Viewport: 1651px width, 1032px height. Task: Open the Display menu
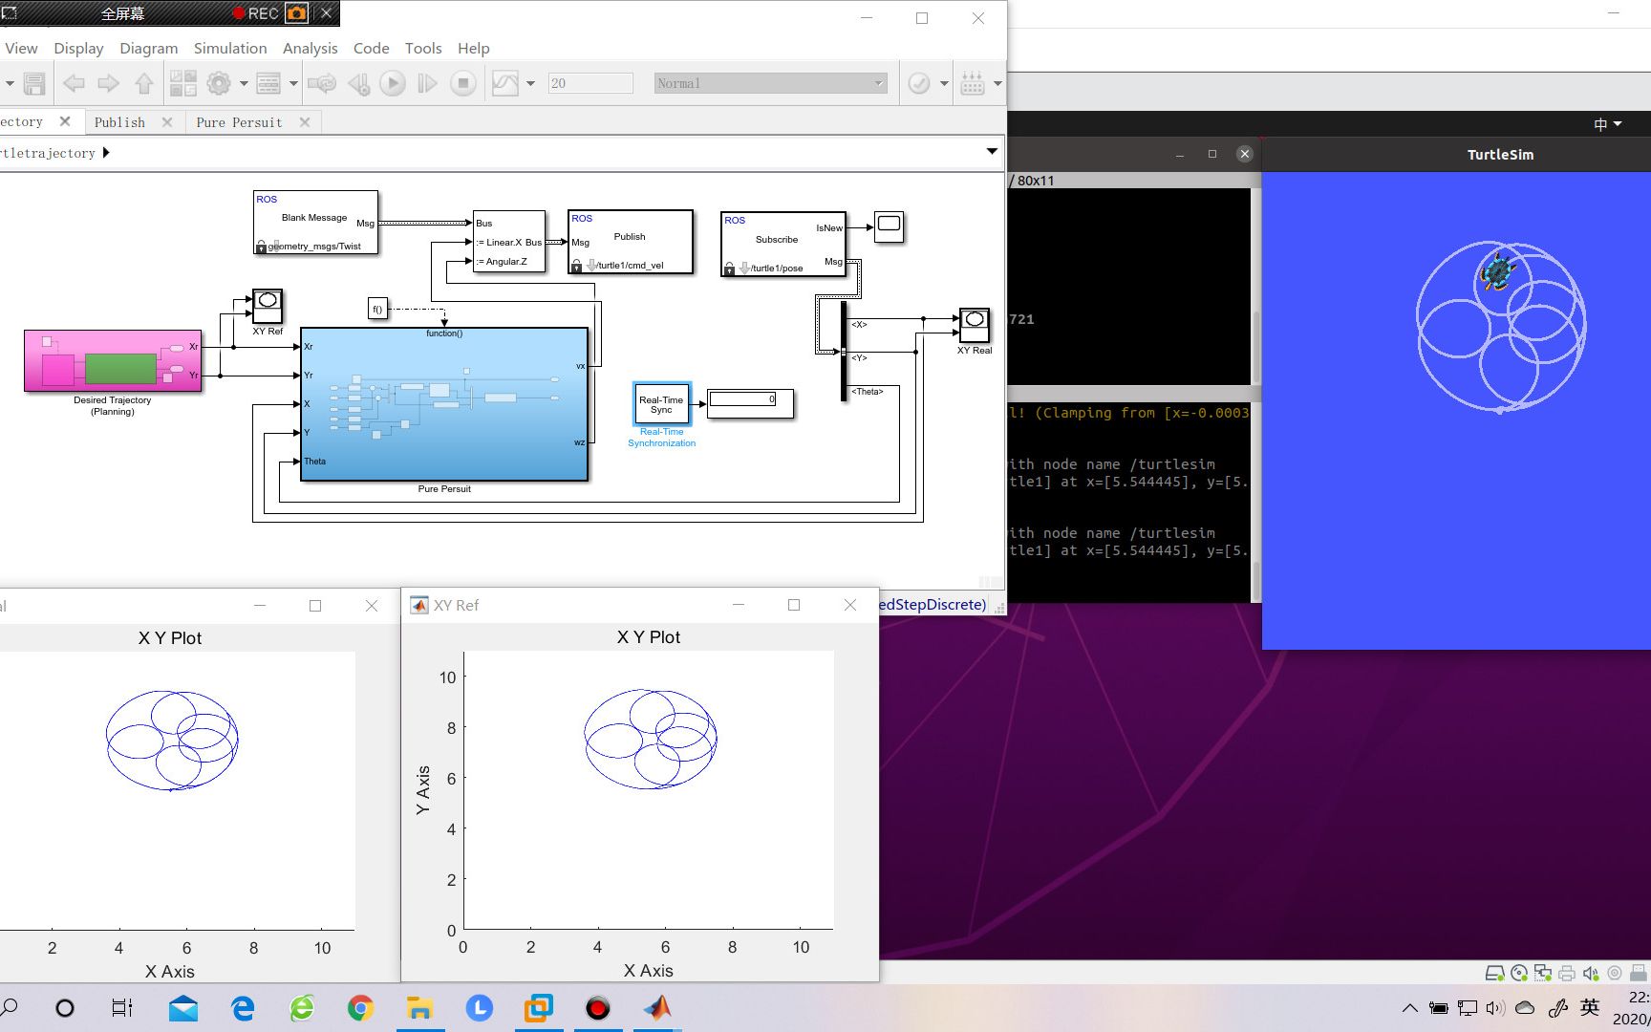pyautogui.click(x=78, y=48)
